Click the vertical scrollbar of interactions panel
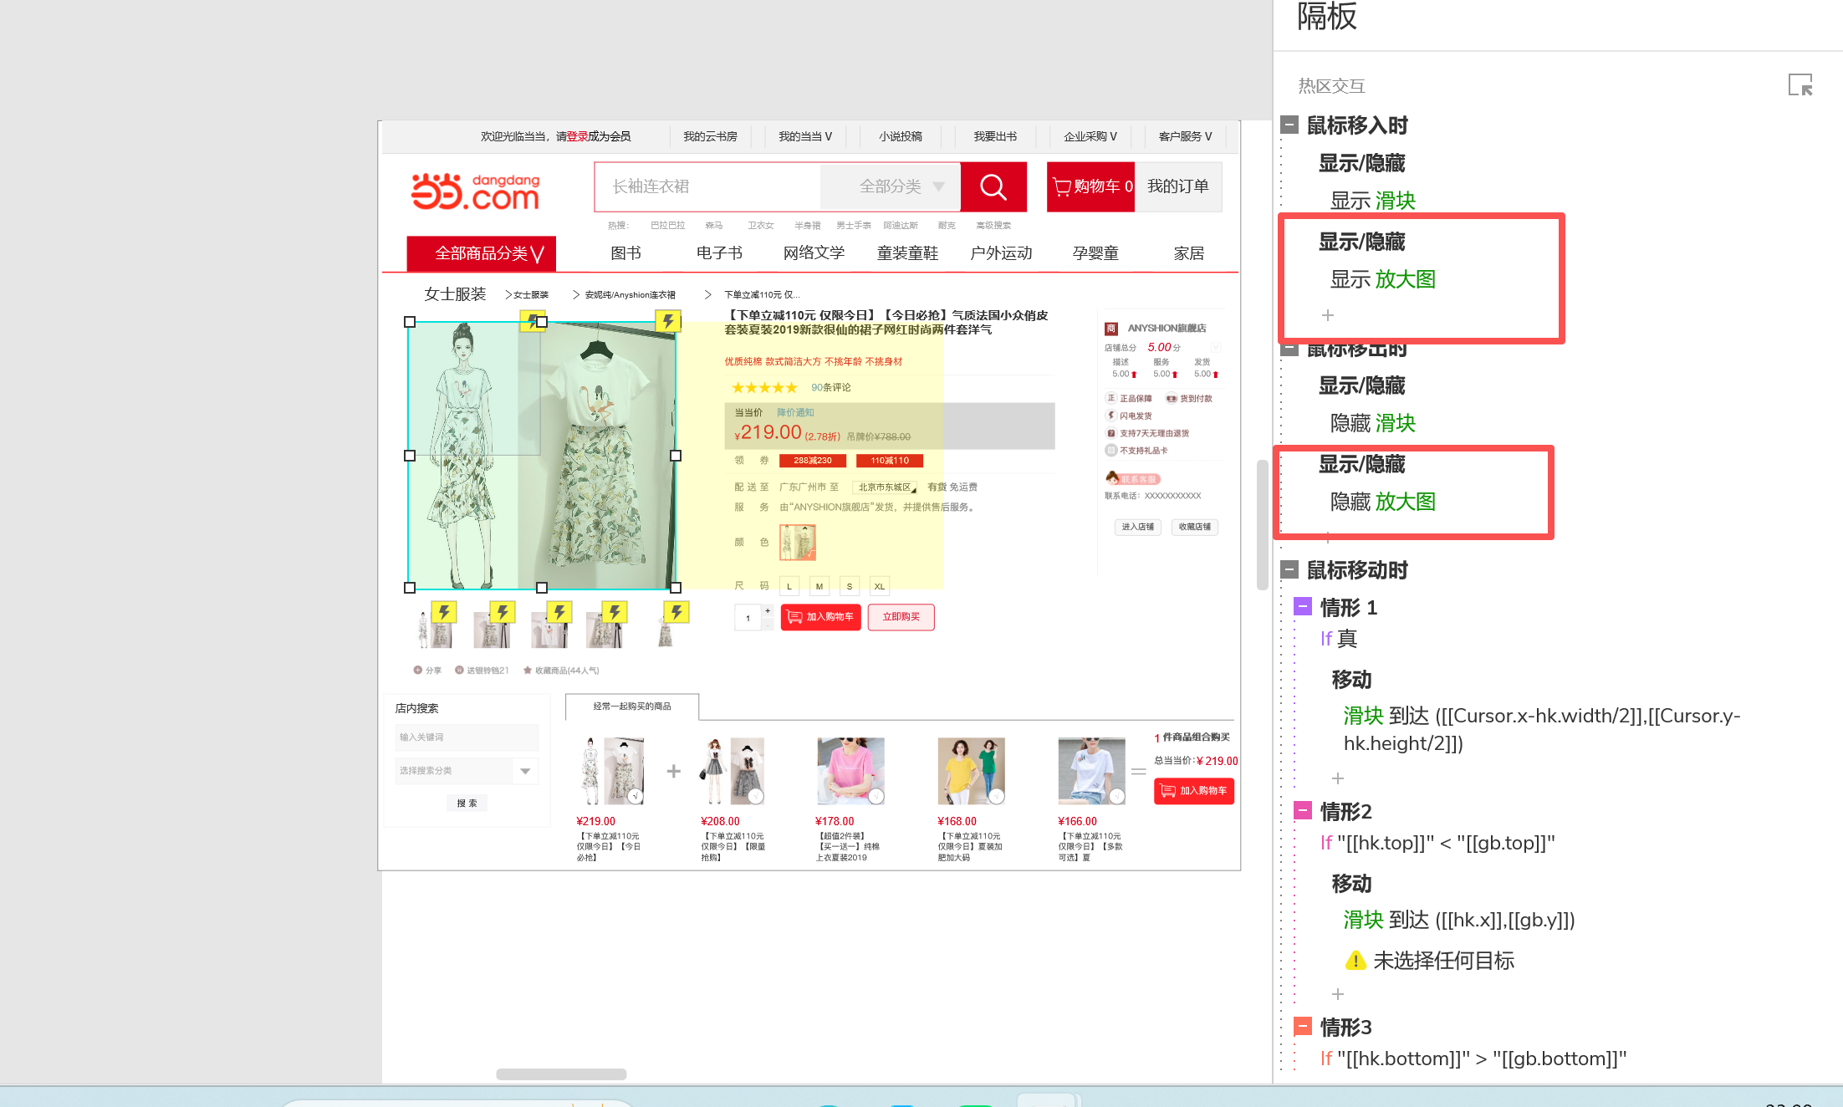1843x1107 pixels. pos(1263,525)
